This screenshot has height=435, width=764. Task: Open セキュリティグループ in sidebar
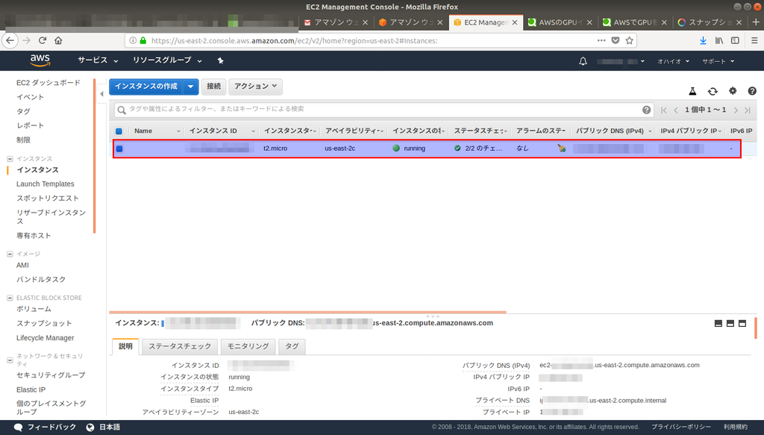(x=51, y=375)
